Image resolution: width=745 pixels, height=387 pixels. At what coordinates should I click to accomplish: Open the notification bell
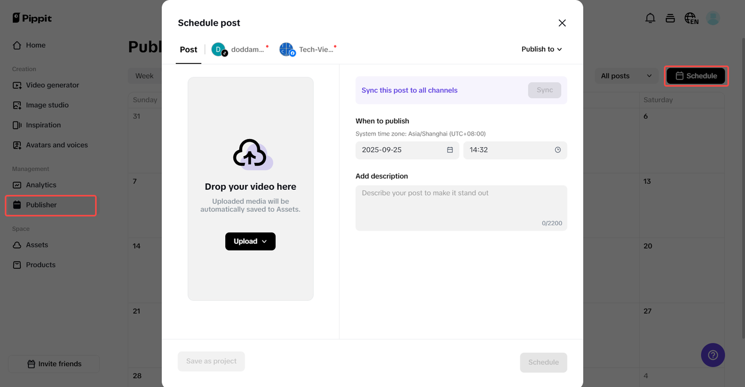tap(650, 18)
